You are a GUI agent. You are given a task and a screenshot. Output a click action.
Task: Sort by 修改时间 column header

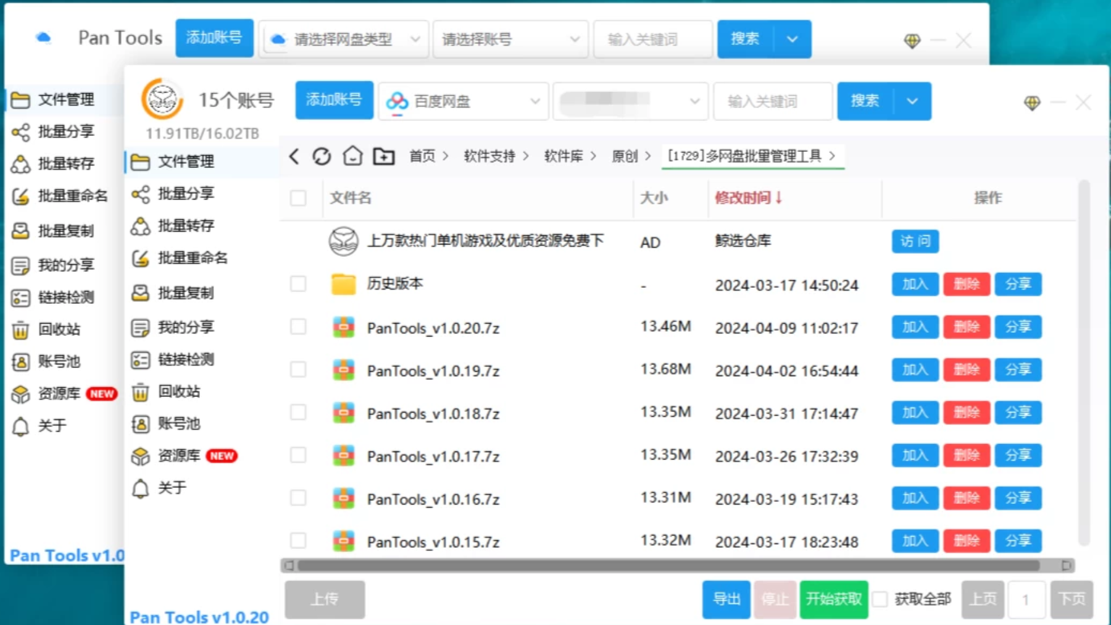(748, 198)
